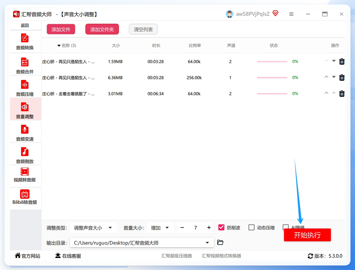Click the 256.00k bitrate cell

pos(194,78)
